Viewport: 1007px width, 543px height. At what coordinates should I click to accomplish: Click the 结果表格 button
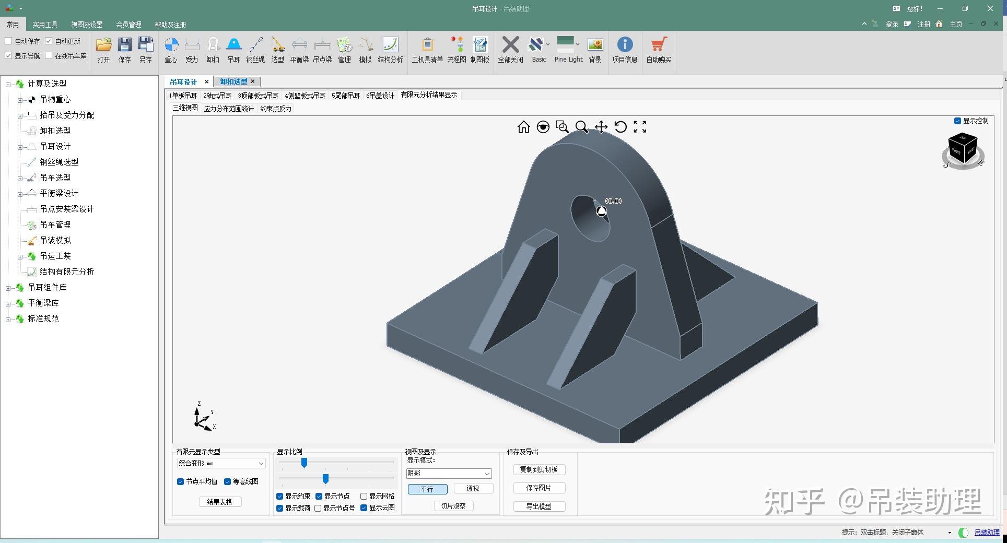[219, 502]
